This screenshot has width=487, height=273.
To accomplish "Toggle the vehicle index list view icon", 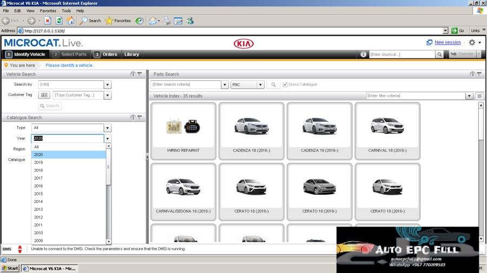I will click(479, 96).
